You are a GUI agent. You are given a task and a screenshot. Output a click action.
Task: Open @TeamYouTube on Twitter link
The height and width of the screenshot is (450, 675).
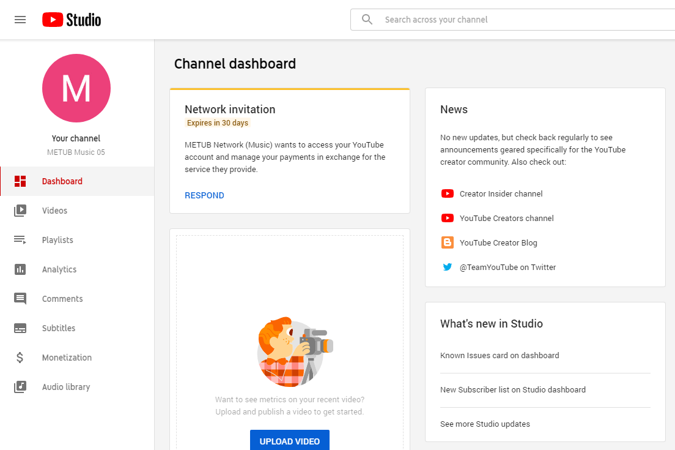point(508,267)
